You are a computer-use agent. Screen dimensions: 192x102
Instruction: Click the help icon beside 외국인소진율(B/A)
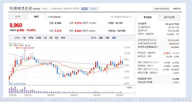coord(158,47)
